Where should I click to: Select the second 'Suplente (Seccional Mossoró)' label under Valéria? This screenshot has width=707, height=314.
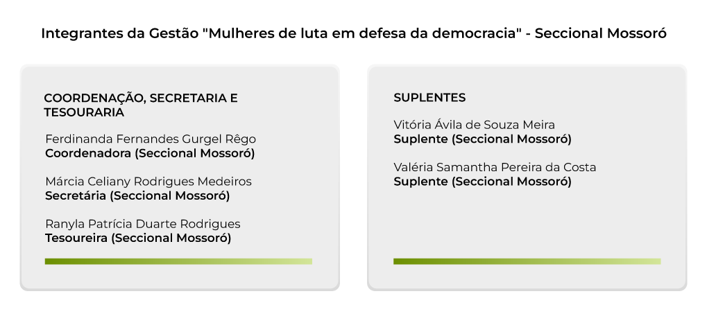click(x=482, y=182)
